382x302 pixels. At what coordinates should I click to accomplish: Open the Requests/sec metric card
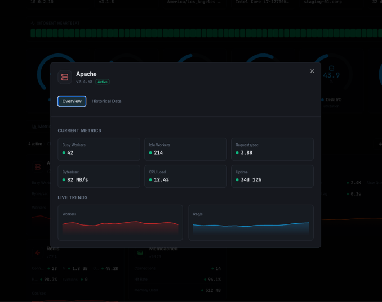coord(272,149)
